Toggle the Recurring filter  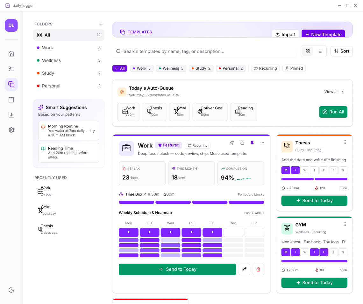point(265,68)
